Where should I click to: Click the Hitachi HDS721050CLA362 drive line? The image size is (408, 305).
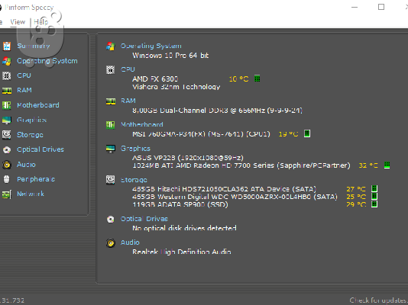point(224,189)
